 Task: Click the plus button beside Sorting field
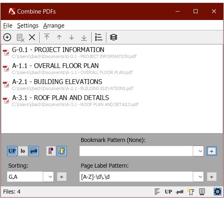point(62,177)
